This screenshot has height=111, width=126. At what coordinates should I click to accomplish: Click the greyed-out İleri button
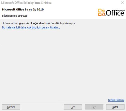[x=94, y=107]
